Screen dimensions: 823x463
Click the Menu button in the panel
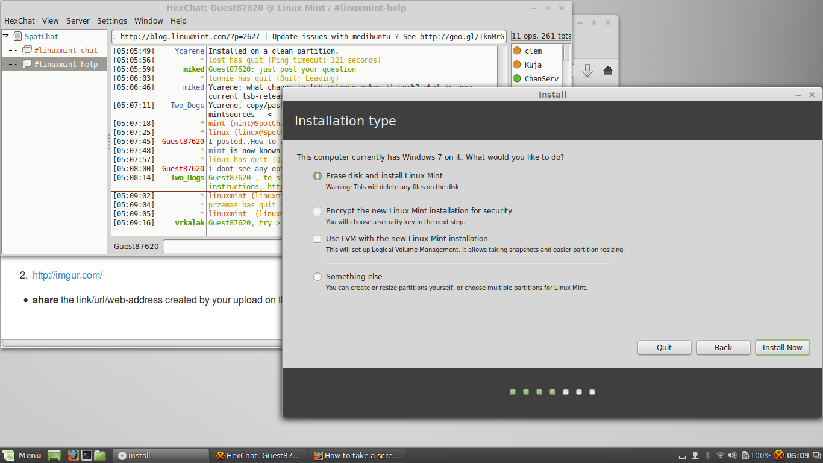click(23, 455)
